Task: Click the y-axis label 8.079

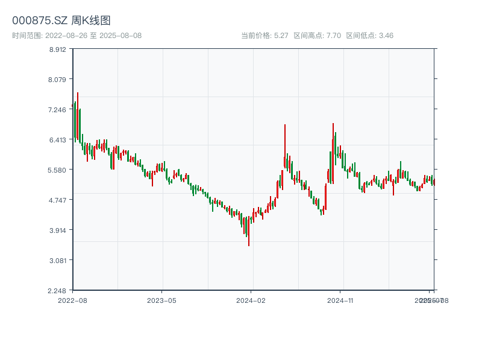Action: coord(57,80)
